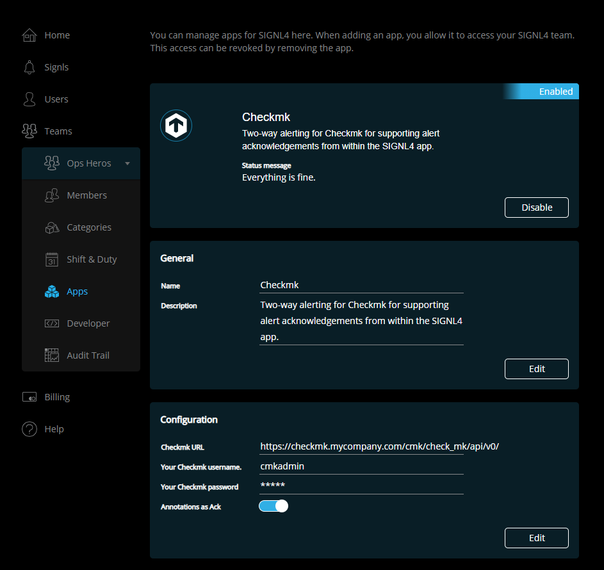Click the Disable button for Checkmk
The width and height of the screenshot is (604, 570).
pyautogui.click(x=537, y=208)
